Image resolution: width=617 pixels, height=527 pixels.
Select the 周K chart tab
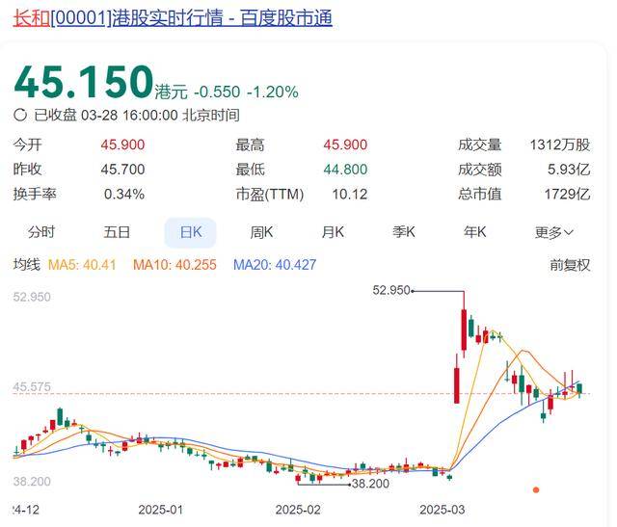(x=261, y=232)
